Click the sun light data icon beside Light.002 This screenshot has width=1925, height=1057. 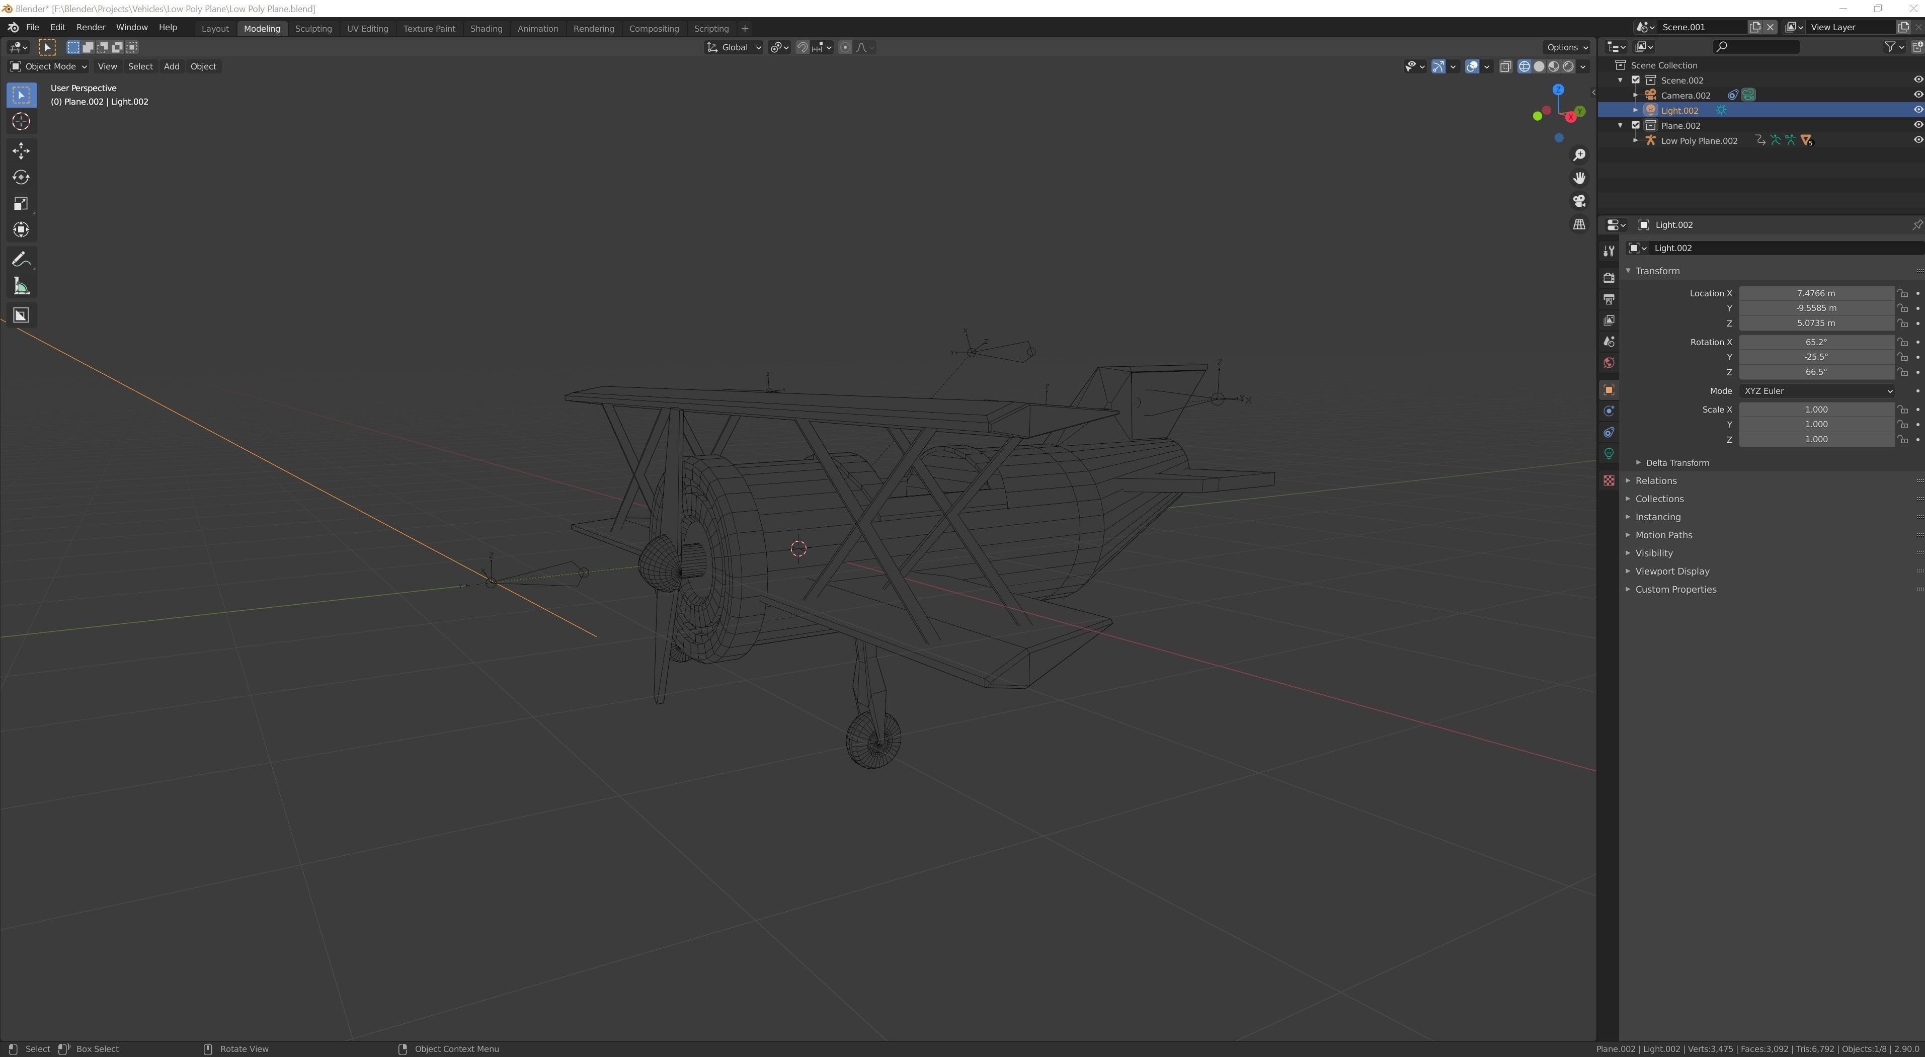point(1721,110)
